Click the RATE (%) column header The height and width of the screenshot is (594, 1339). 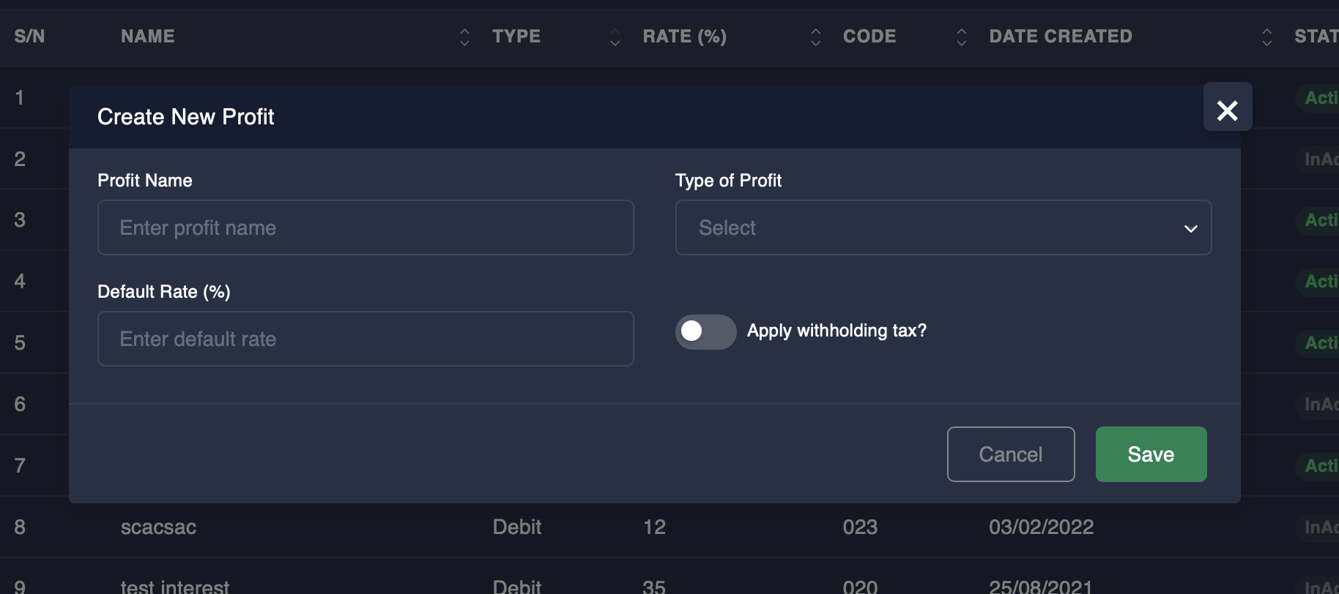tap(684, 37)
